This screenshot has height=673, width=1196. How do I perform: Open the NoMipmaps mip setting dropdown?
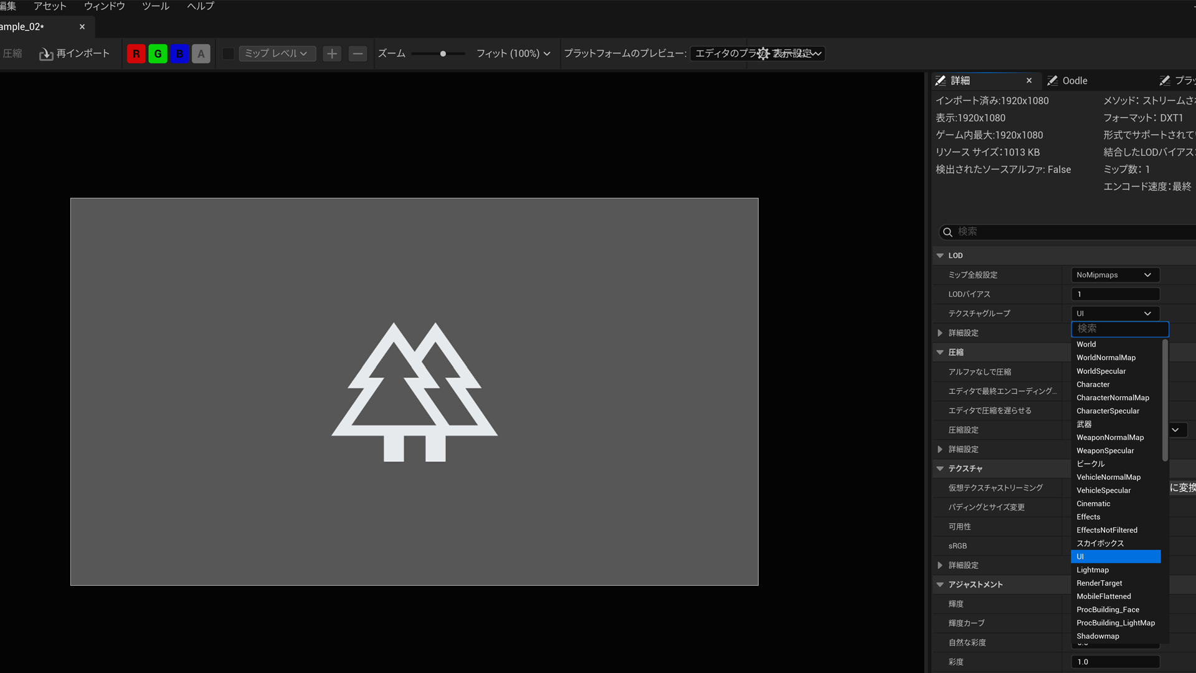point(1114,275)
